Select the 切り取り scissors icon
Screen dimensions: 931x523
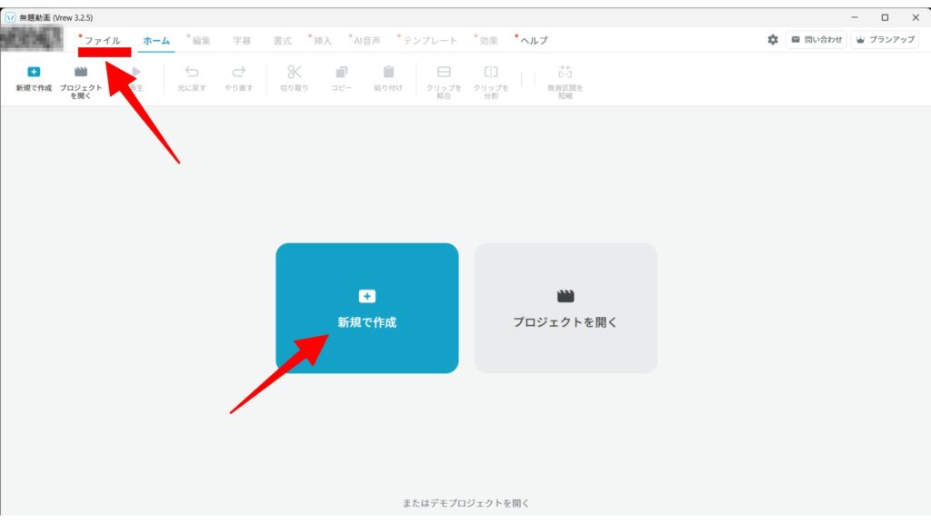coord(294,72)
